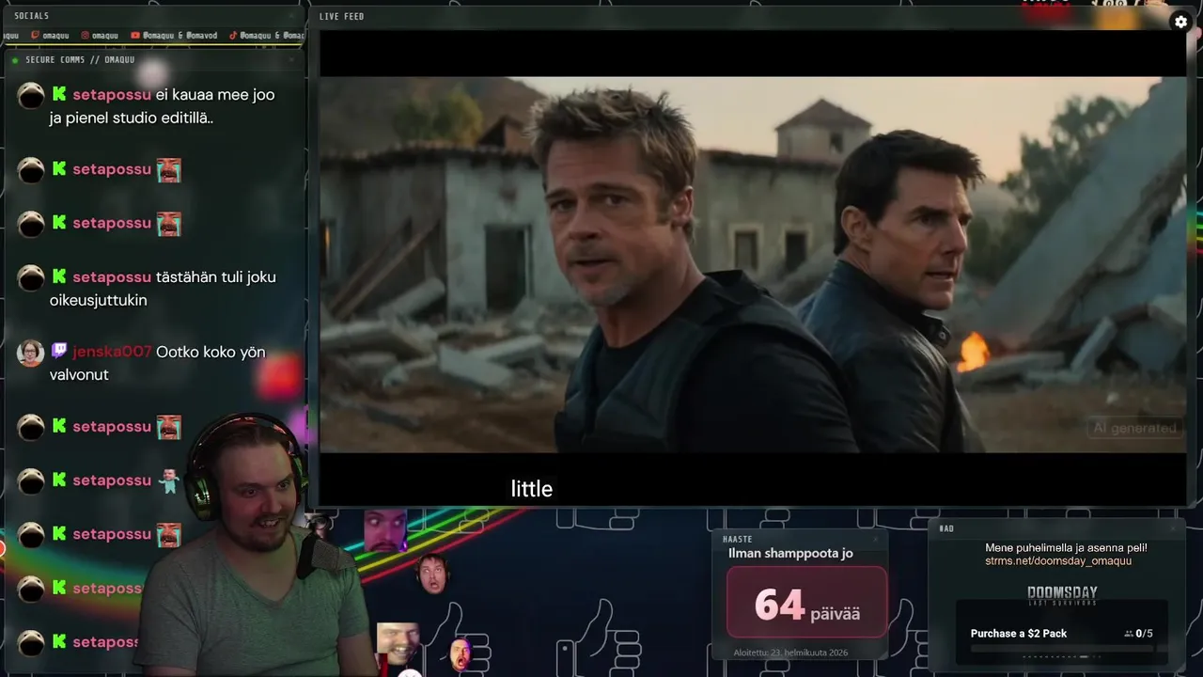The image size is (1203, 677).
Task: Click the HAASTE panel title
Action: click(x=738, y=539)
